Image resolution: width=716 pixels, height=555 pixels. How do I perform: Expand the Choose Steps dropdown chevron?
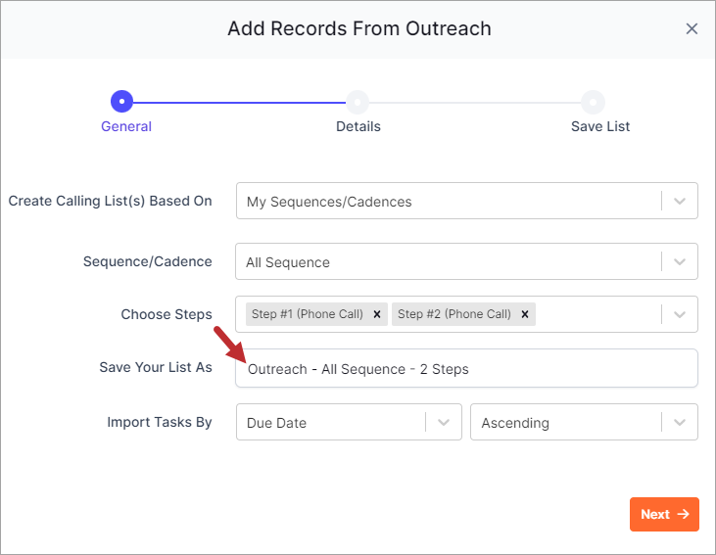tap(680, 314)
